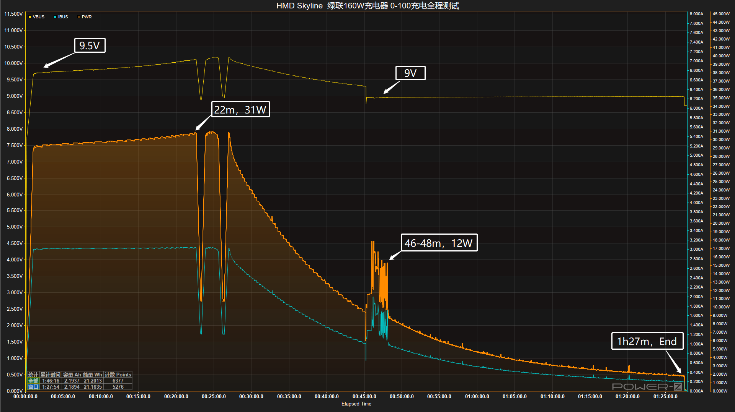Image resolution: width=735 pixels, height=412 pixels.
Task: Click the 11.500V label on voltage axis
Action: pyautogui.click(x=13, y=14)
